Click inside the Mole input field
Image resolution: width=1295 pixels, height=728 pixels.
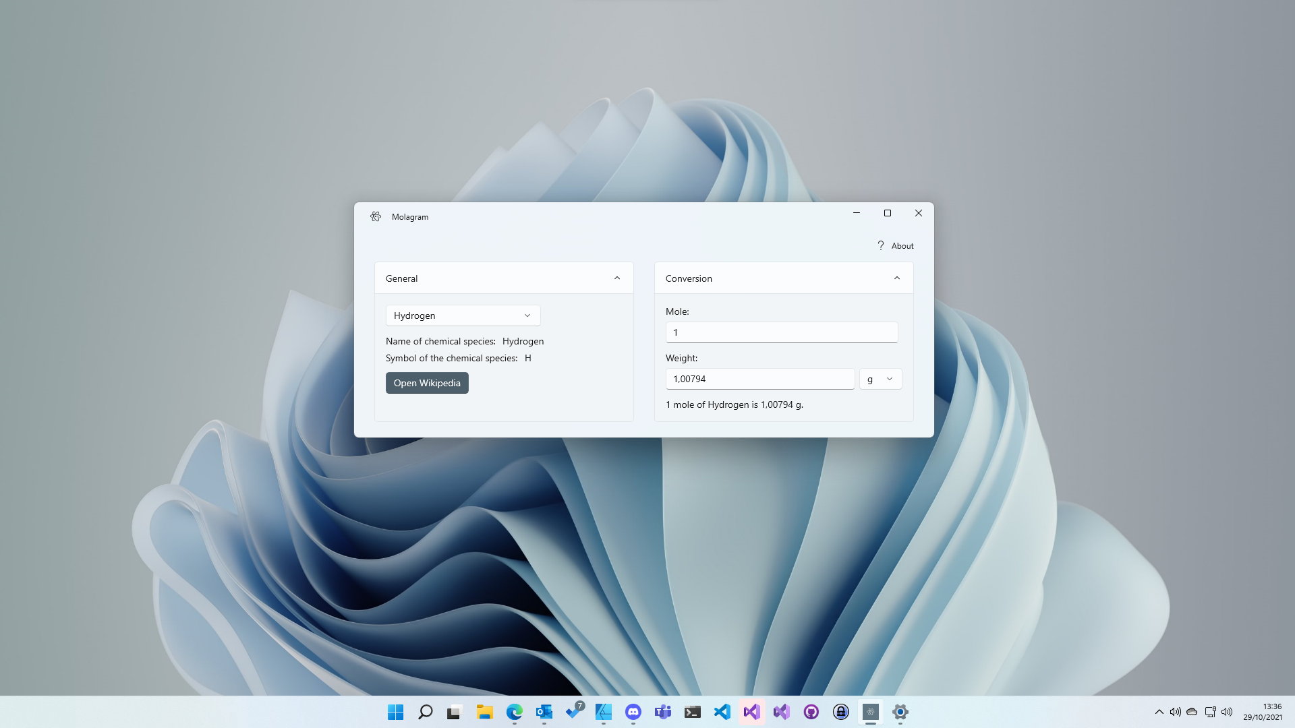click(781, 332)
